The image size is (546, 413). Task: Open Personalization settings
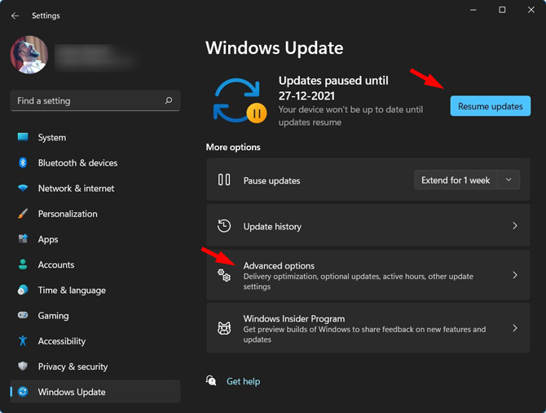click(95, 214)
